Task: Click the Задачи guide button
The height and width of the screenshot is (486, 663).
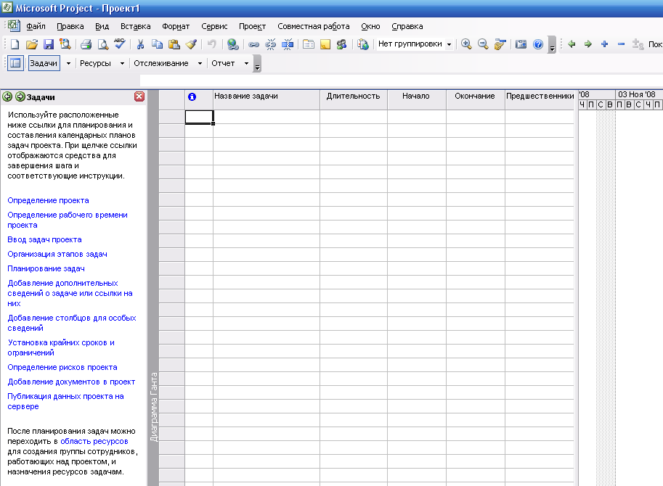Action: coord(44,63)
